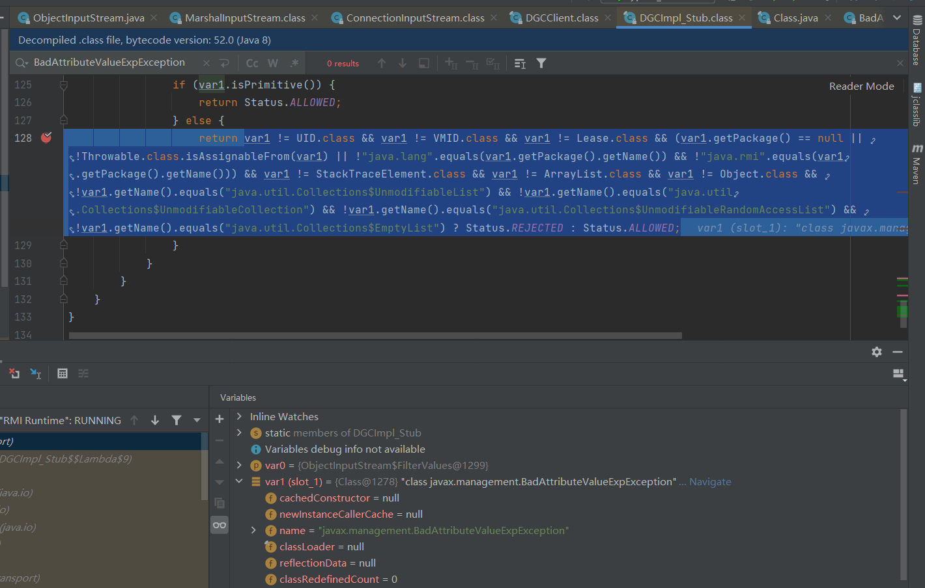
Task: Toggle show watches glasses icon
Action: pyautogui.click(x=220, y=525)
